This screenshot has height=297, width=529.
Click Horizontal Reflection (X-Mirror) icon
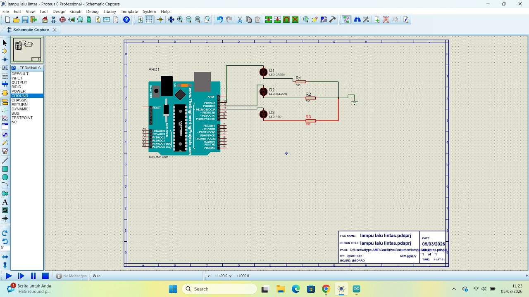(x=5, y=257)
